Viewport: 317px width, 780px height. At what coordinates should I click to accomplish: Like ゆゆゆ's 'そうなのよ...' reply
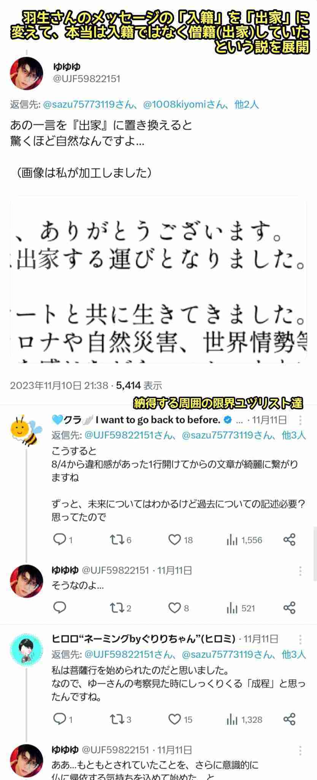point(174,608)
